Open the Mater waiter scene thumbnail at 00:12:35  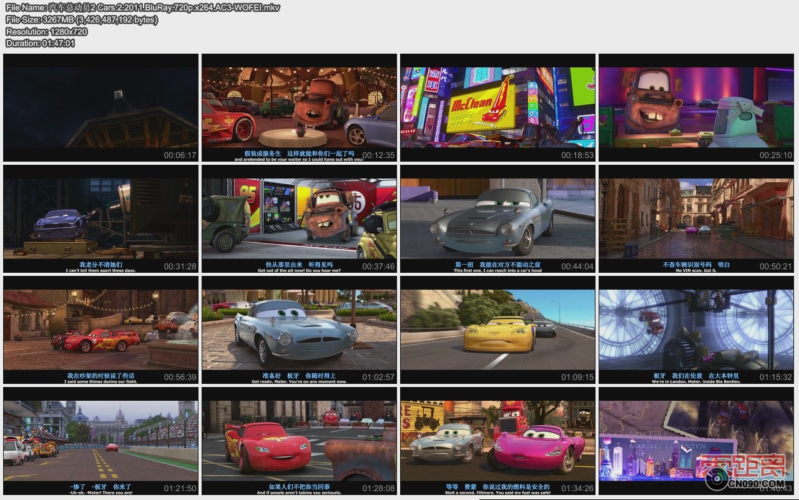[299, 107]
